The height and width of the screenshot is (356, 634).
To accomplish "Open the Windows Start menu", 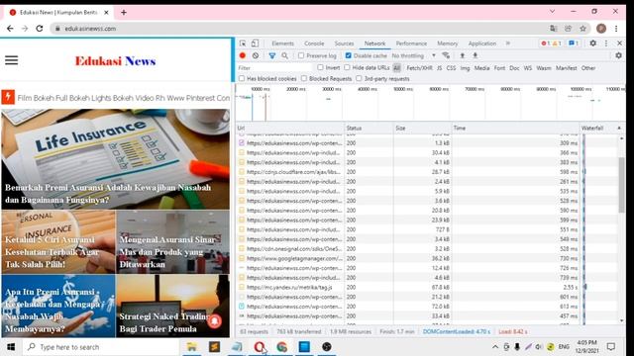I will [11, 347].
